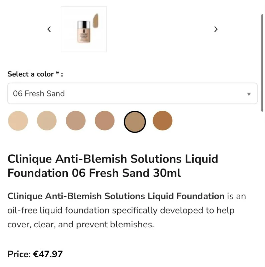Click the required asterisk beside "Select a color"
Viewport: 265px width, 267px height.
click(x=57, y=73)
